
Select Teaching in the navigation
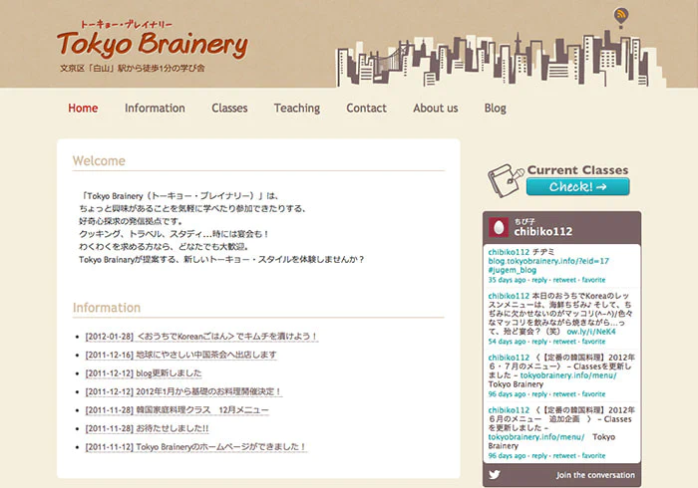(x=297, y=108)
